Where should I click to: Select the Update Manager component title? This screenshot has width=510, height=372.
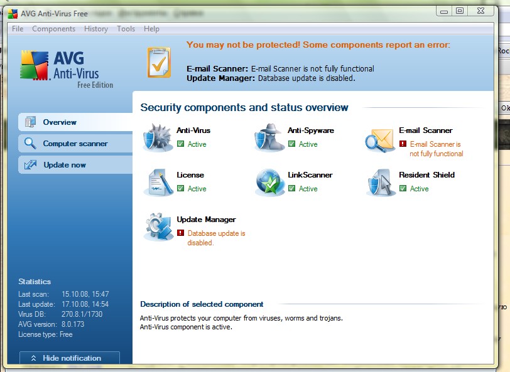206,220
